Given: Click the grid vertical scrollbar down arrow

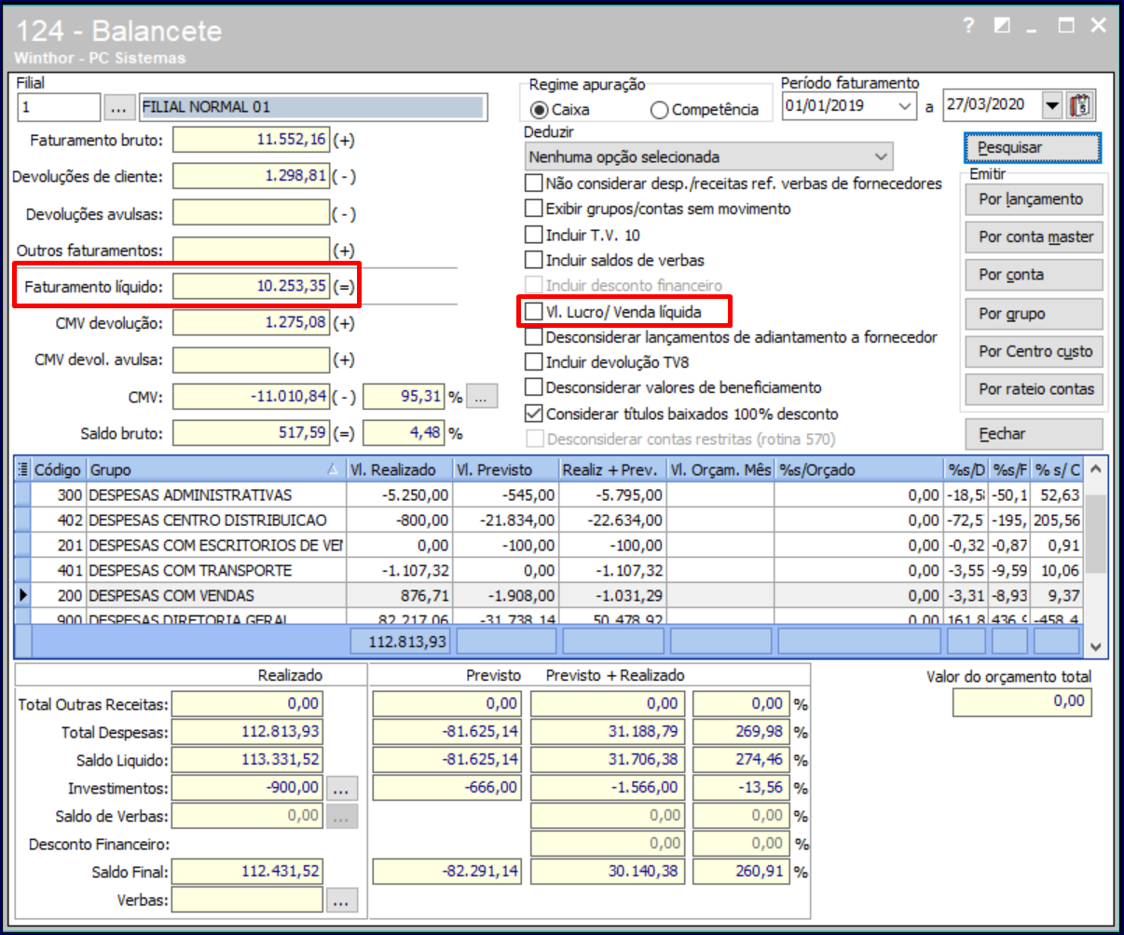Looking at the screenshot, I should click(1096, 646).
